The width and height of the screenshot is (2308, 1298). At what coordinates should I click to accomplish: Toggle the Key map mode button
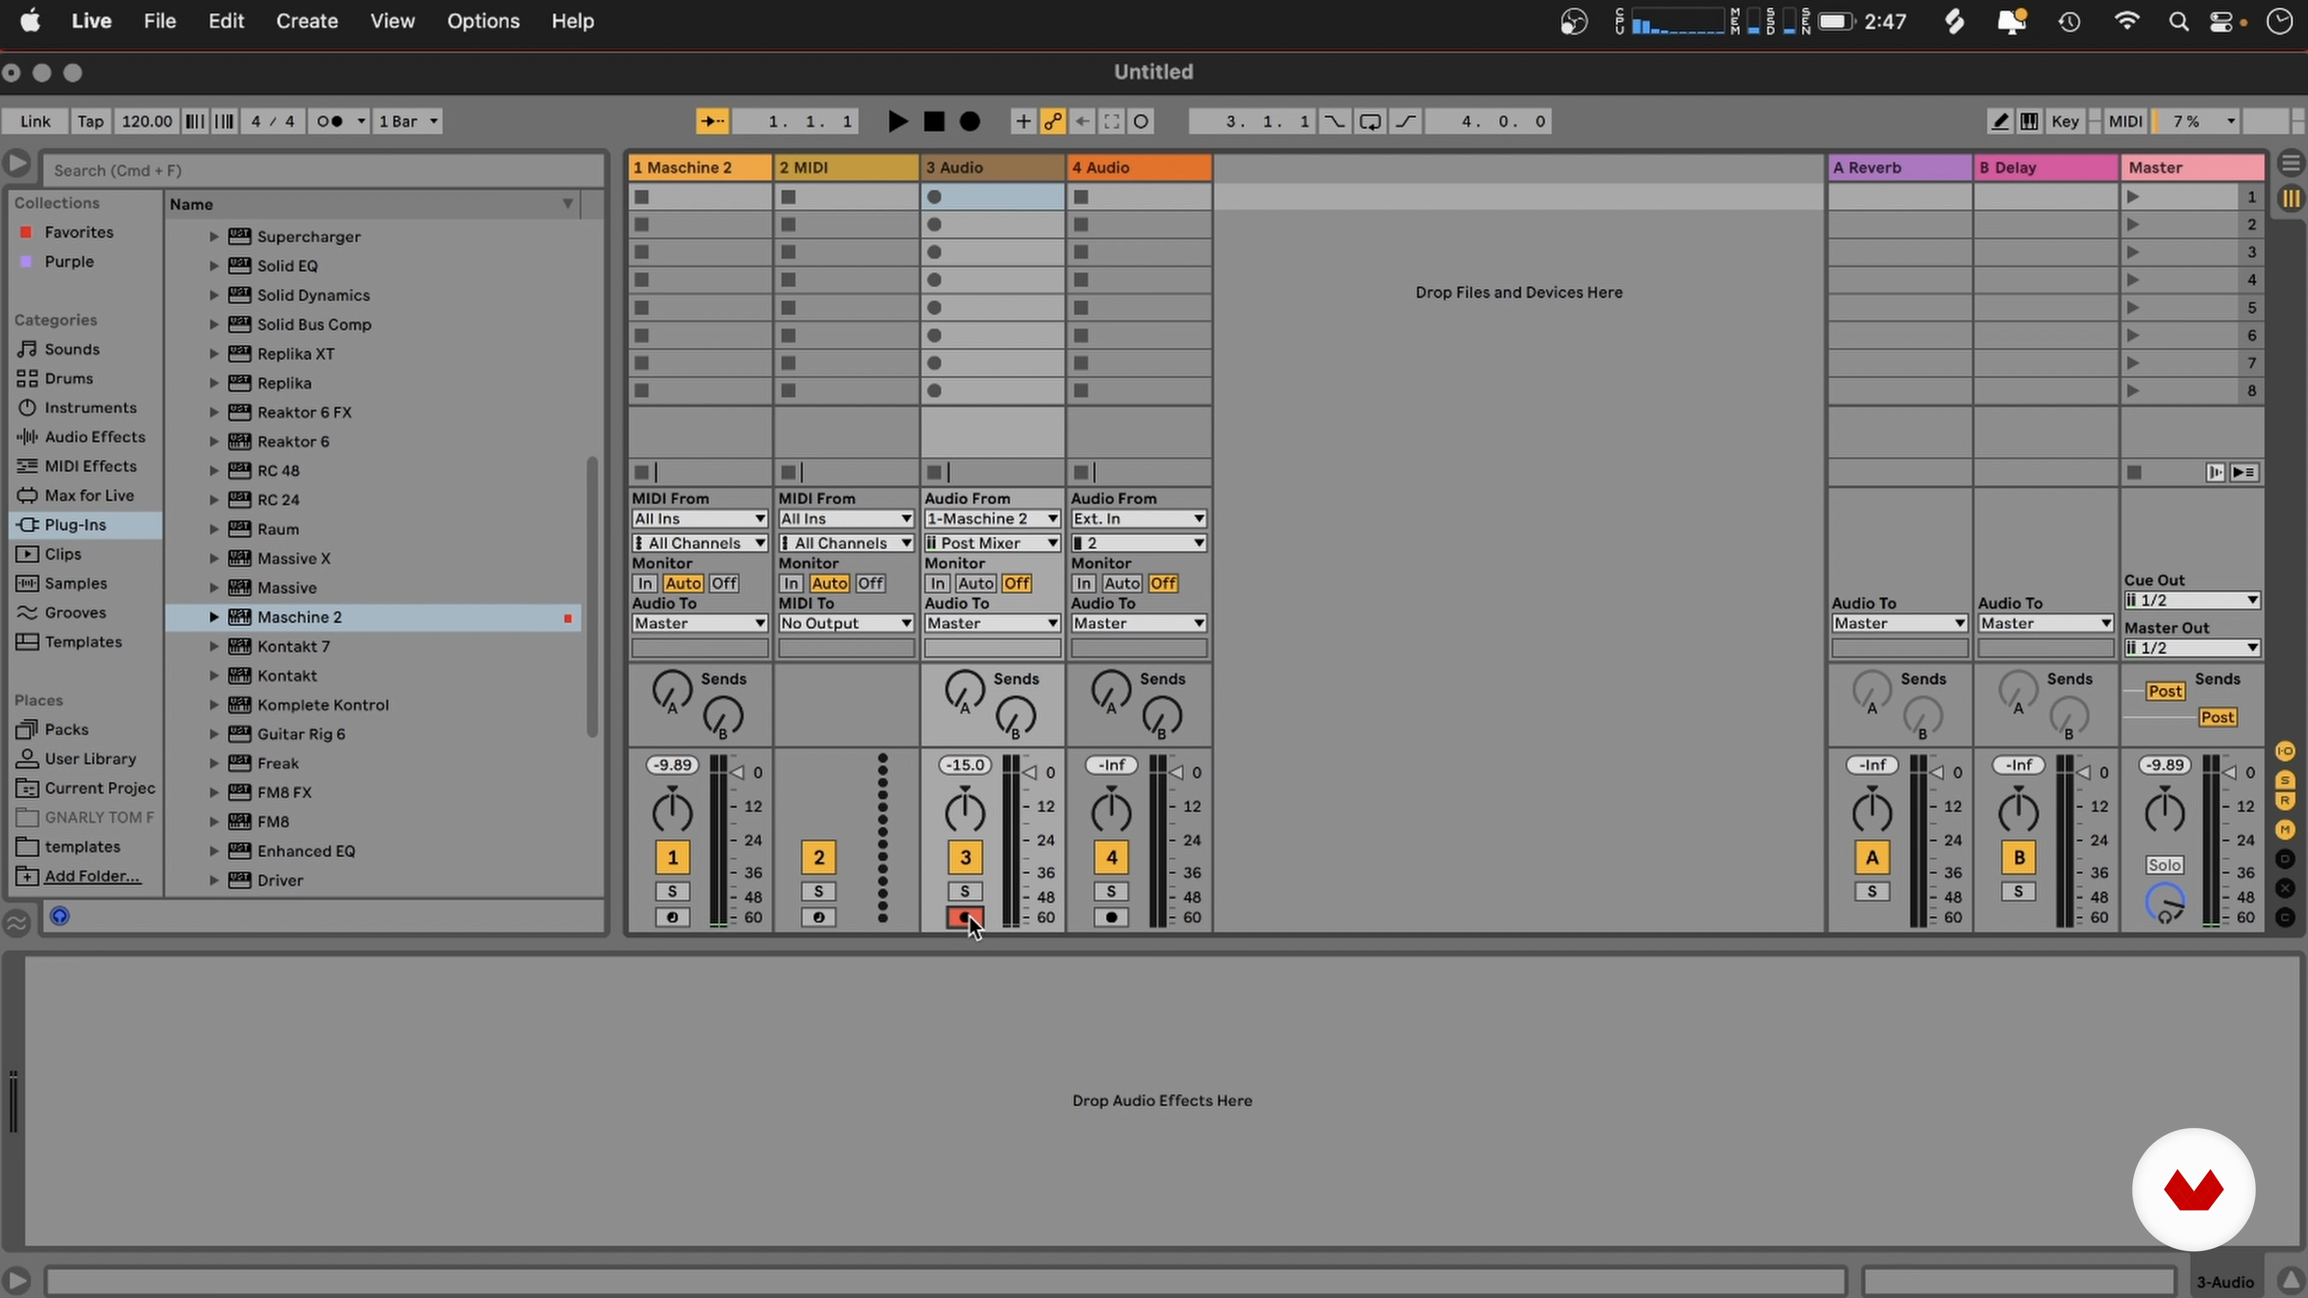tap(2065, 121)
